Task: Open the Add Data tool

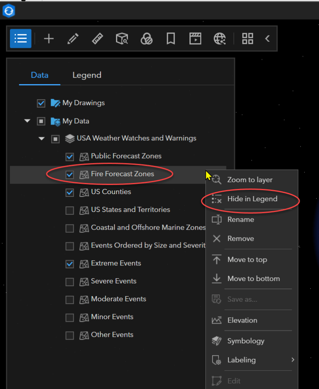Action: click(49, 39)
